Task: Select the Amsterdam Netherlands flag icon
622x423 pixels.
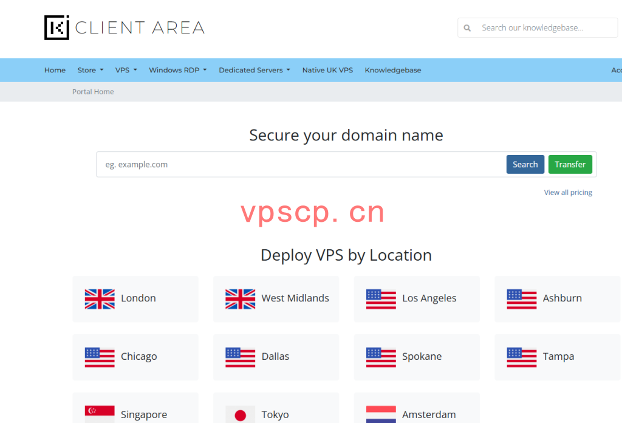Action: 381,414
